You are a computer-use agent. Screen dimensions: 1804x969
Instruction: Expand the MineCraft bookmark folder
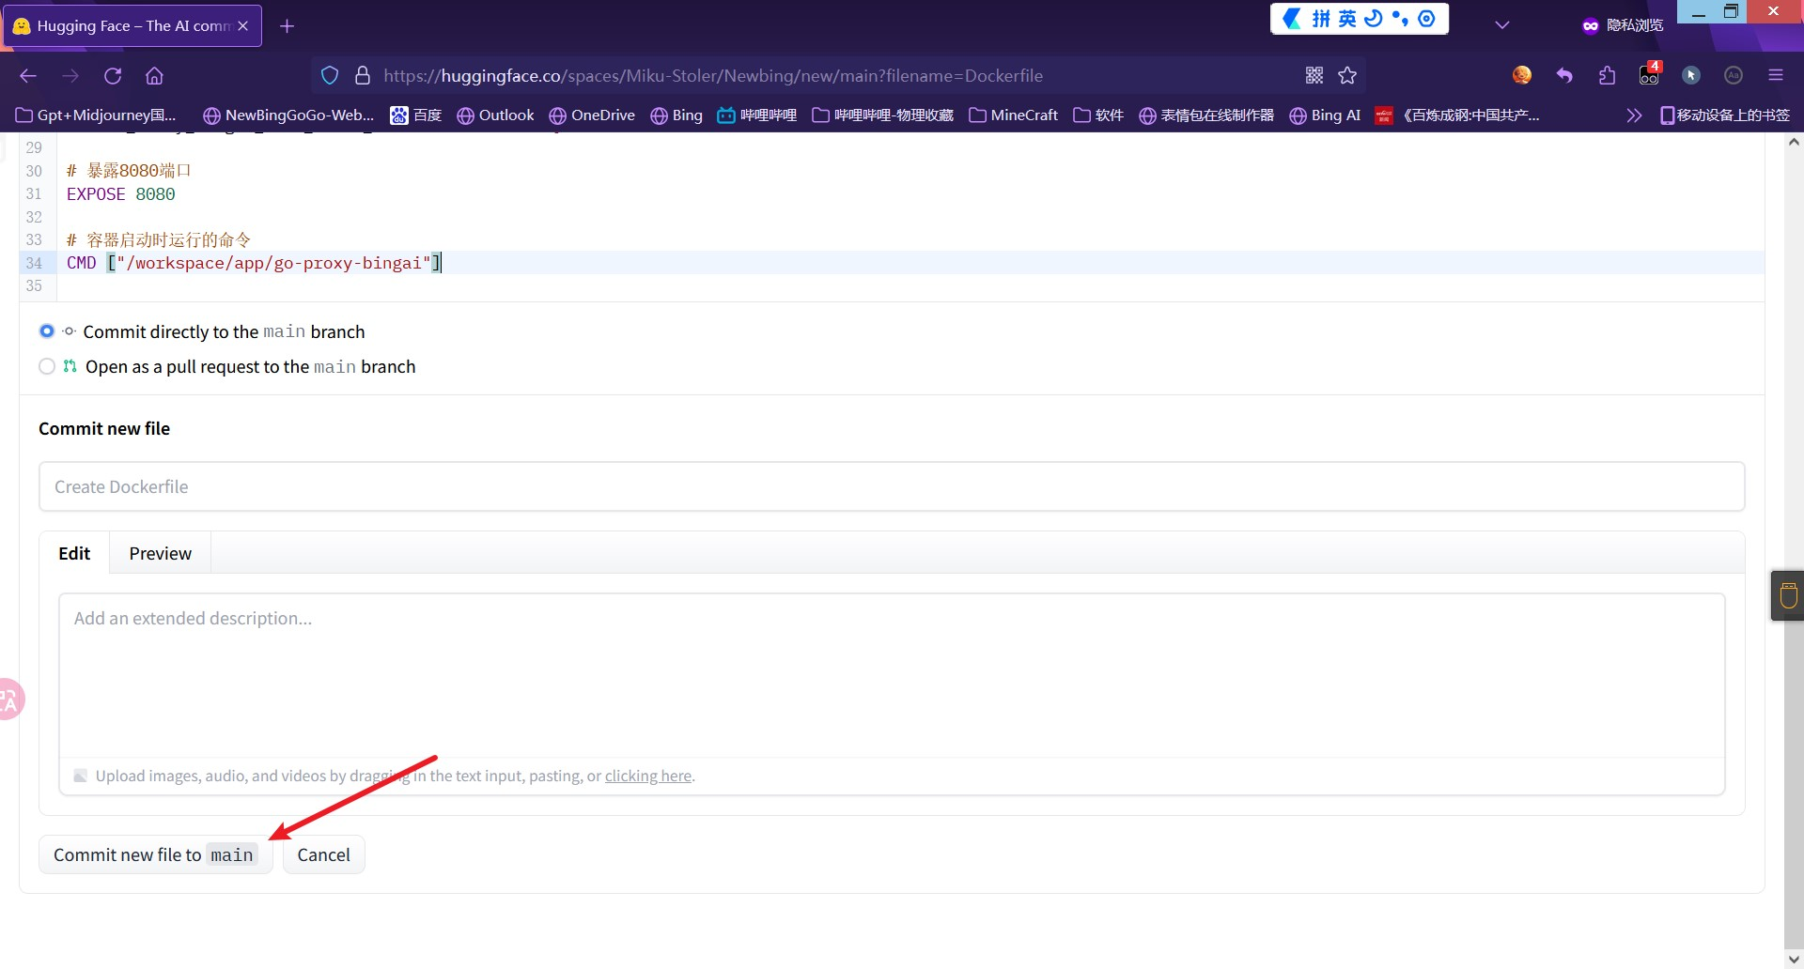click(1013, 115)
